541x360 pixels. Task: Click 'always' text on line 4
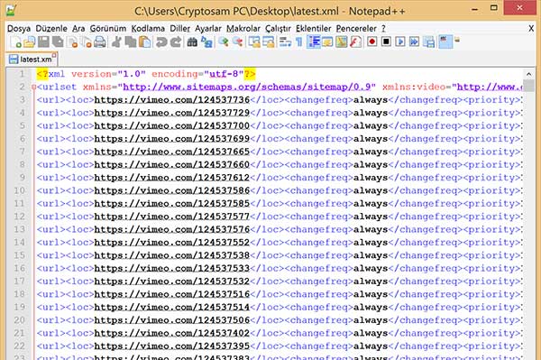(x=371, y=113)
